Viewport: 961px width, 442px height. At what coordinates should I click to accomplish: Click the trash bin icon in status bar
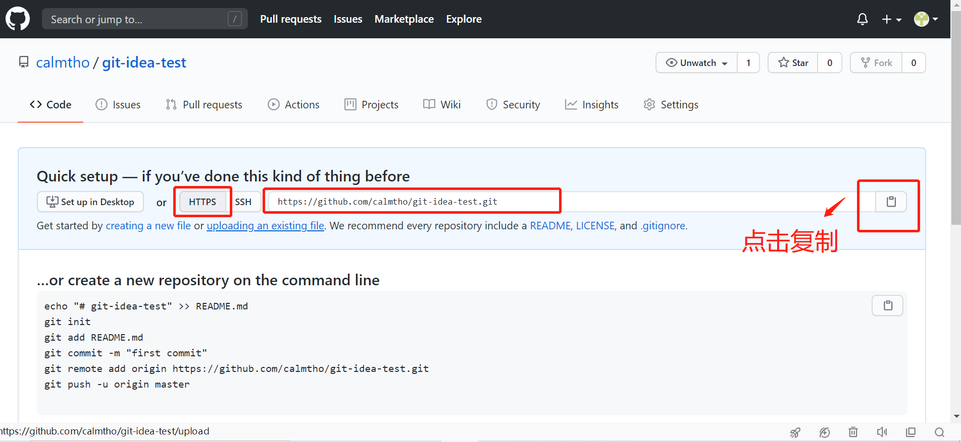tap(853, 432)
